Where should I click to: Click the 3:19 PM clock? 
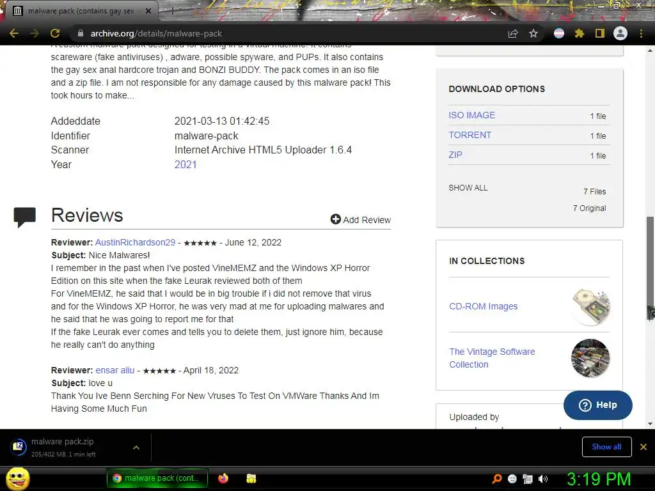point(599,479)
